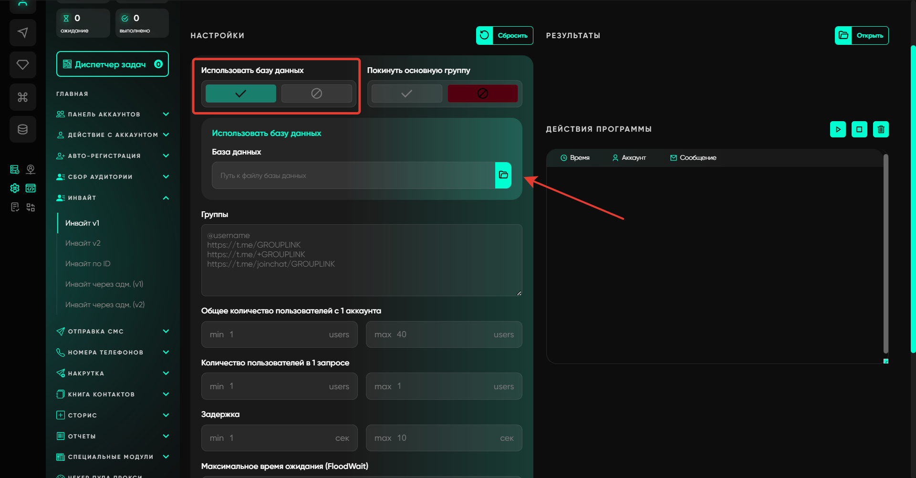Open the Диспетчер задач task manager
This screenshot has width=916, height=478.
[112, 64]
